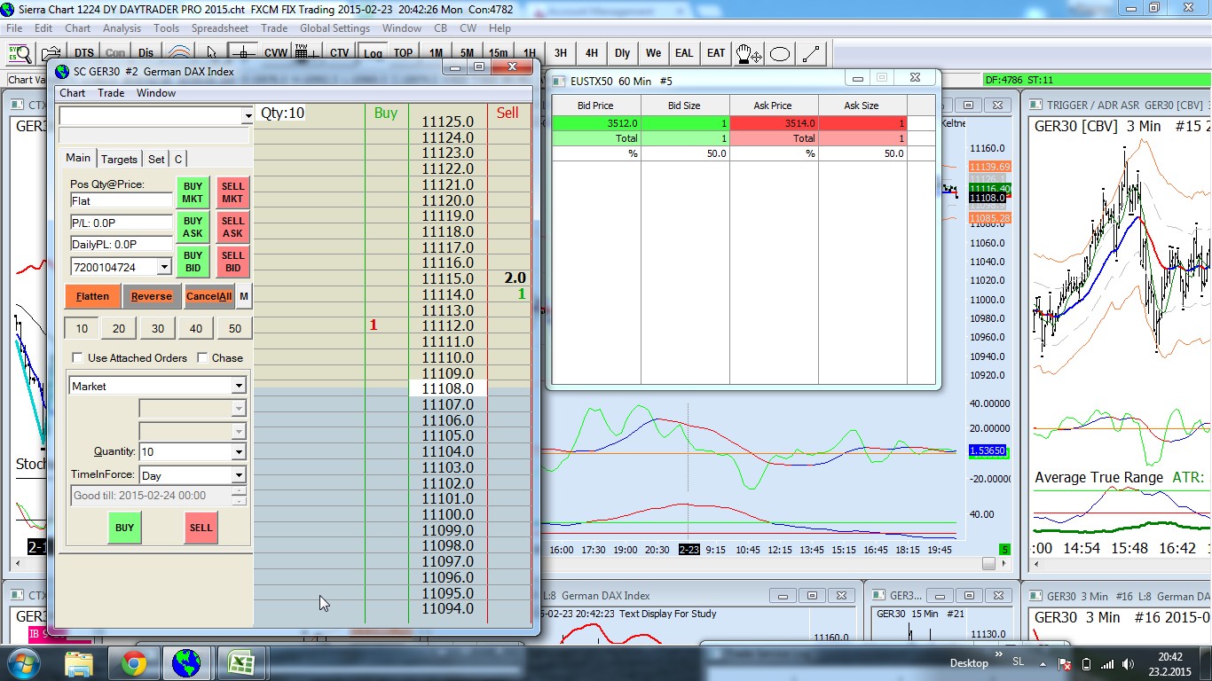Click the open file folder toolbar icon
This screenshot has height=681, width=1212.
point(51,53)
